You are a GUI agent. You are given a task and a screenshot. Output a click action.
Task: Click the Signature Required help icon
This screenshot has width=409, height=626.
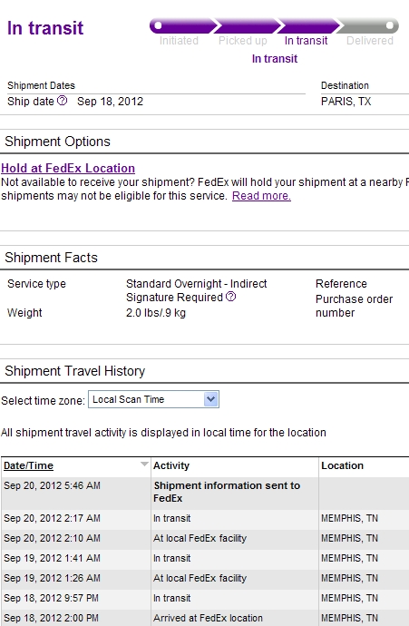pos(230,297)
